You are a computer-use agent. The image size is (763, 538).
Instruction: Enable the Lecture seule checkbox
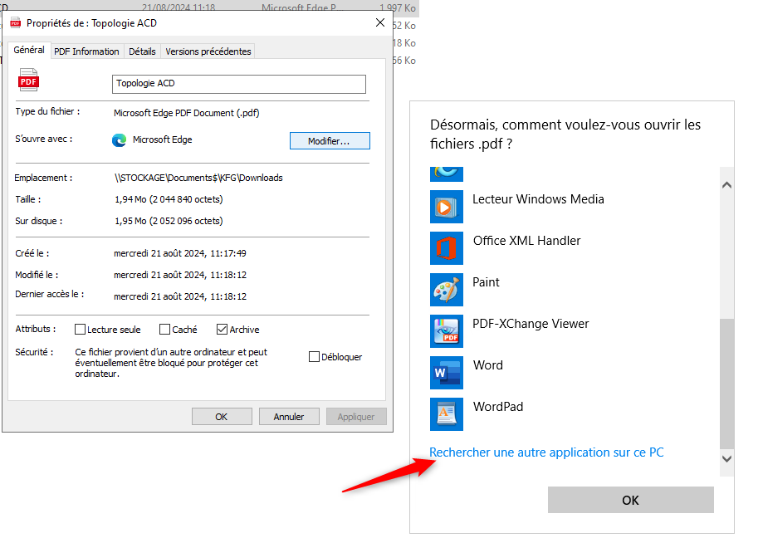click(81, 330)
